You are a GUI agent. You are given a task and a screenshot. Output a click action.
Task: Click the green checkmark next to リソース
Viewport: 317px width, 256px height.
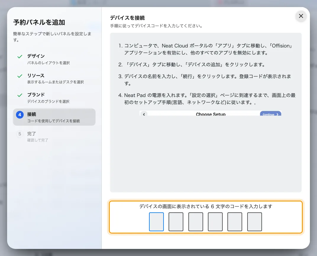[x=20, y=76]
